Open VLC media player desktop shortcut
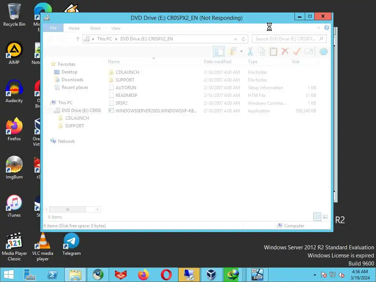 pos(43,247)
